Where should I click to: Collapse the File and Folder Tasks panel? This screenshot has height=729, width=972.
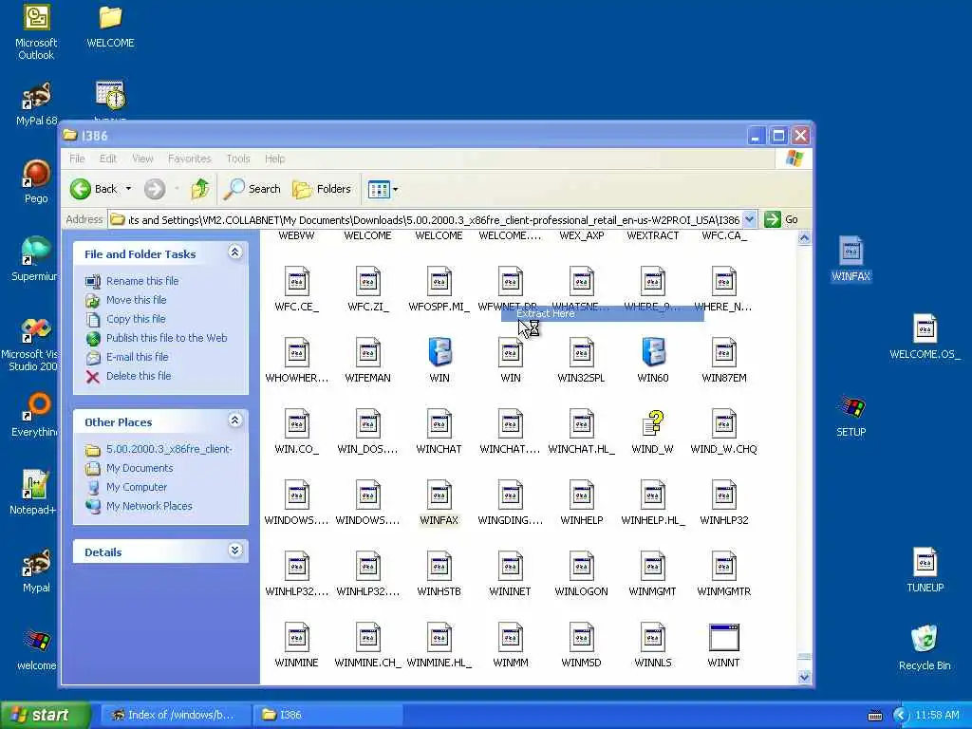pyautogui.click(x=235, y=252)
